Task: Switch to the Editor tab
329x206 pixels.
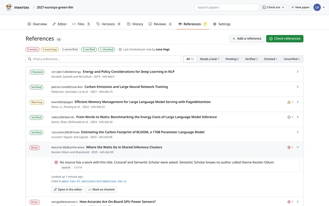Action: tap(60, 24)
